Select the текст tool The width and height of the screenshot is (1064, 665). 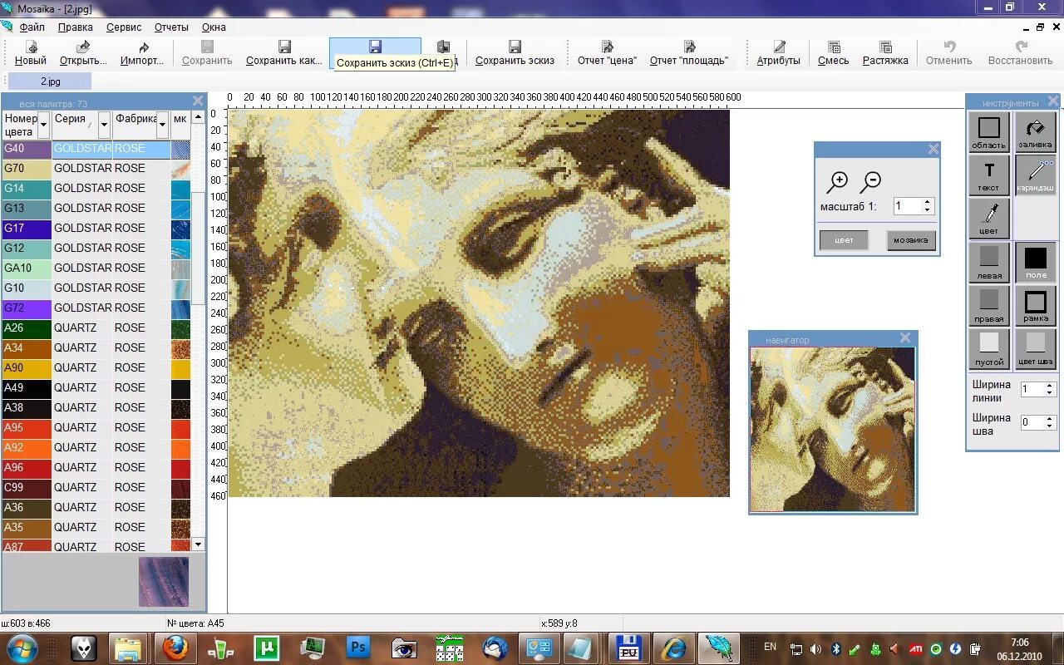[989, 175]
